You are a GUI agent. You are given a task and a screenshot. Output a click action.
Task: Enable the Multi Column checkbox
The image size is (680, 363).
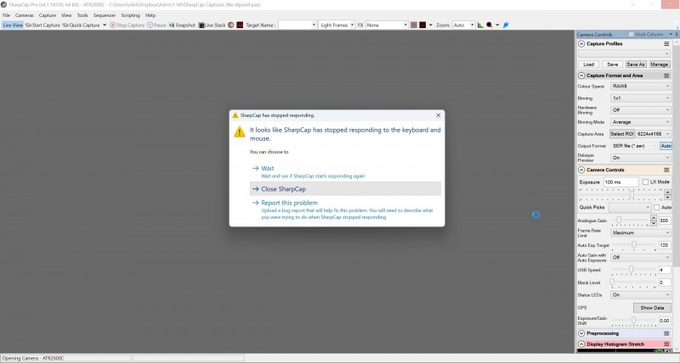(631, 34)
